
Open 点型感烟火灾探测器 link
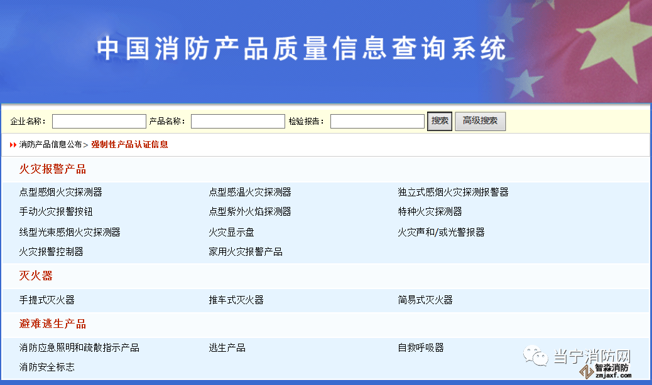(x=60, y=192)
